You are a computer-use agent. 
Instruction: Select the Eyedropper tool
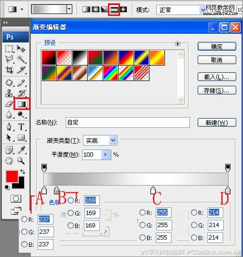21,150
